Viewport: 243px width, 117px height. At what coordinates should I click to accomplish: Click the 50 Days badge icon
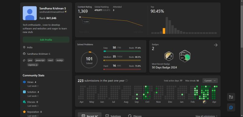(185, 56)
